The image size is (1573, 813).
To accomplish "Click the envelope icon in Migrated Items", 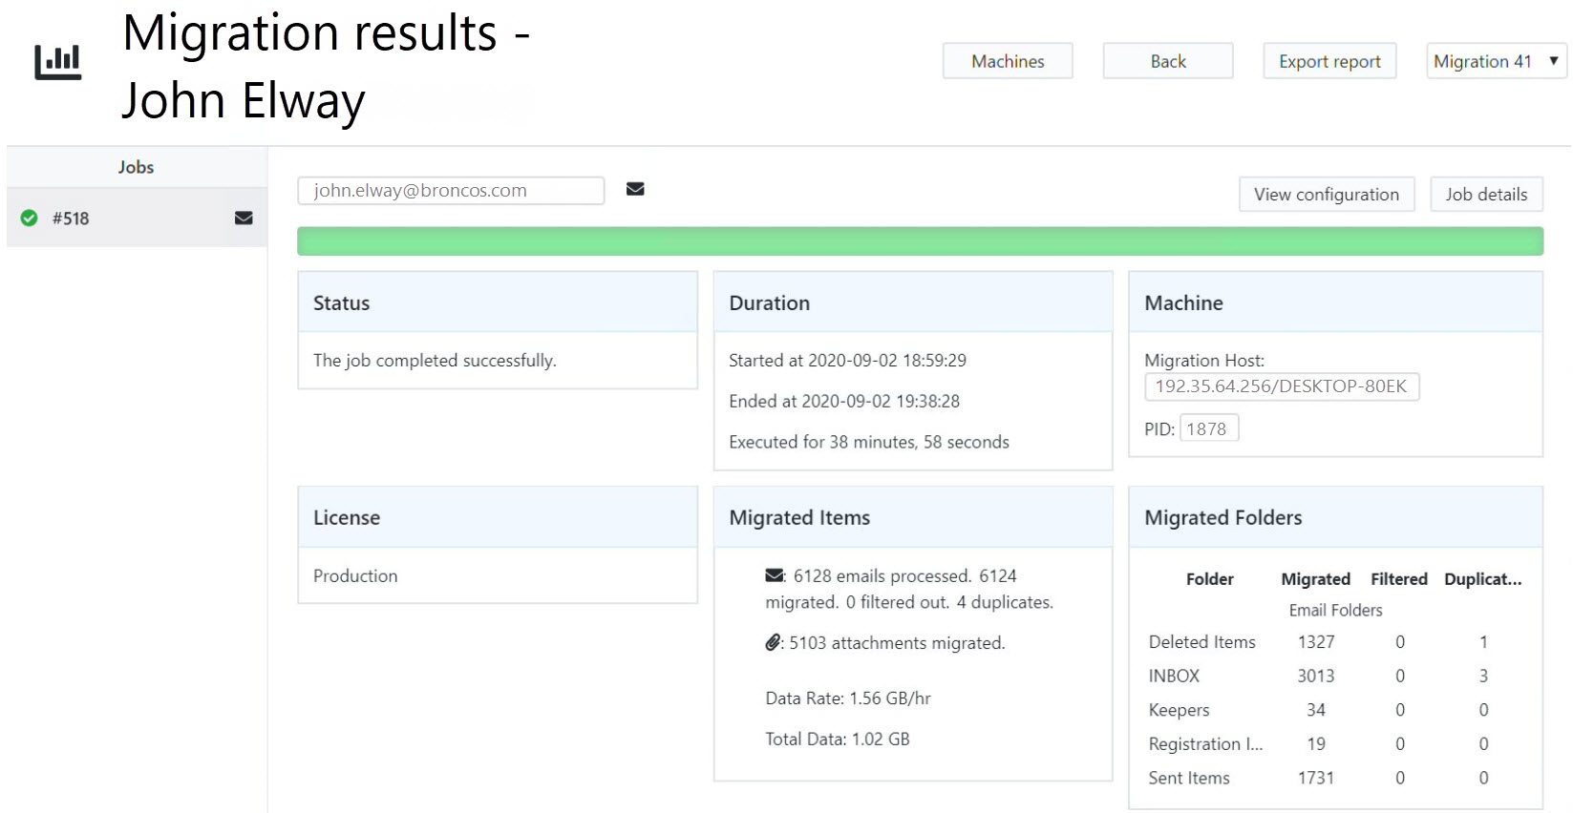I will click(x=775, y=575).
